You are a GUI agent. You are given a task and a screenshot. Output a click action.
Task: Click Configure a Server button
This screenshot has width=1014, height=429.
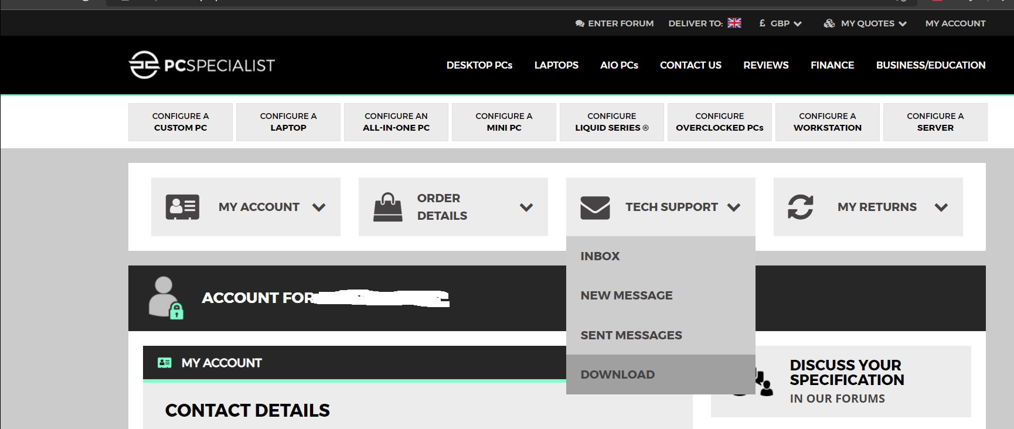tap(935, 122)
